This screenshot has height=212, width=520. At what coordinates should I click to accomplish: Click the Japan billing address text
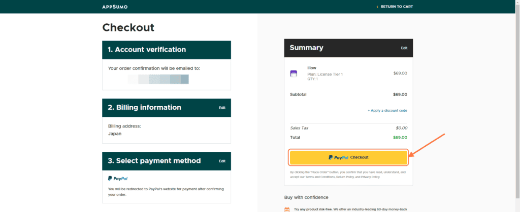(115, 134)
